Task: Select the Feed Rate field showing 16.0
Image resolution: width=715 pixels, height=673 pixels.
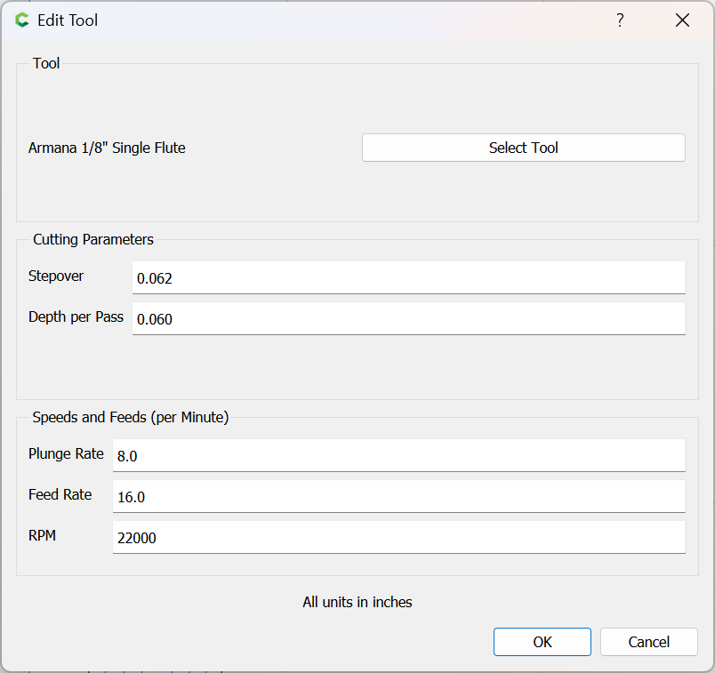Action: coord(399,497)
